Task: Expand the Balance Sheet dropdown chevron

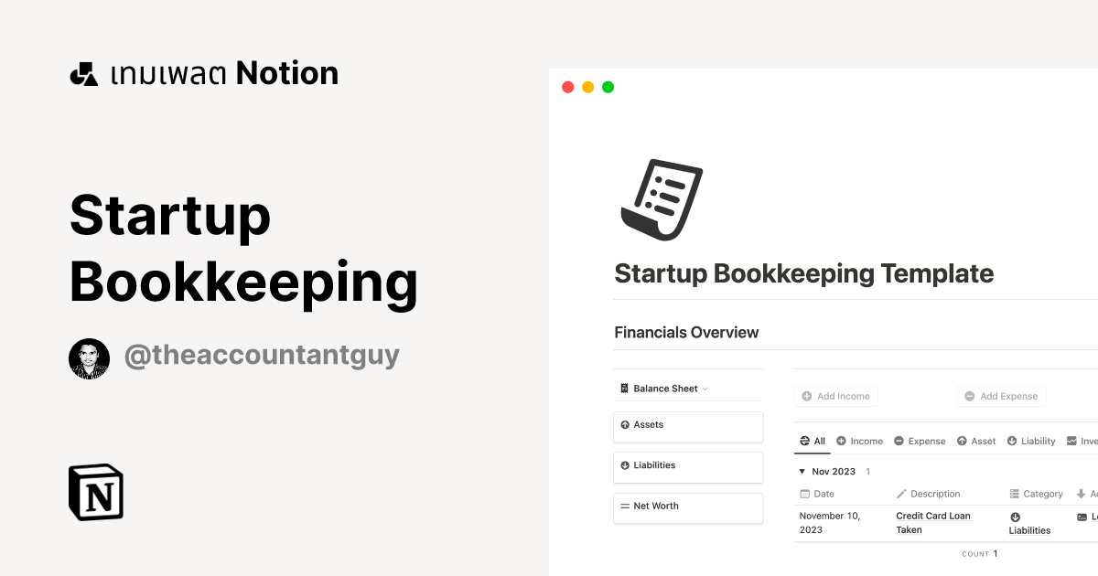Action: tap(706, 388)
